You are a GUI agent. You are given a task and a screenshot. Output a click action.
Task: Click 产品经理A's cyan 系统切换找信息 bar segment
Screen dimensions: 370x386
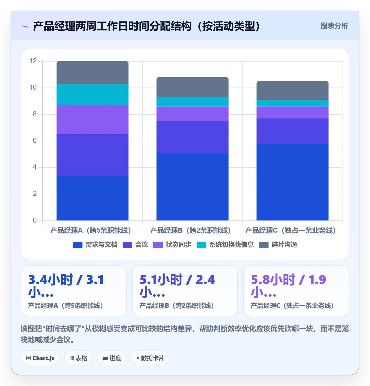click(92, 95)
